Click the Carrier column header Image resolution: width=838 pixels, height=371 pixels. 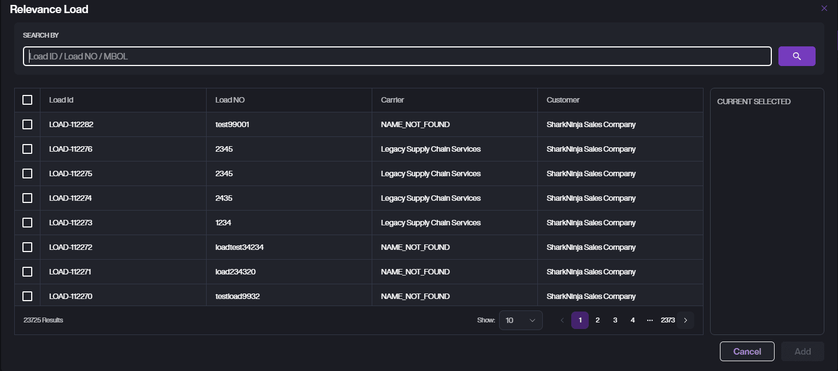(x=392, y=100)
